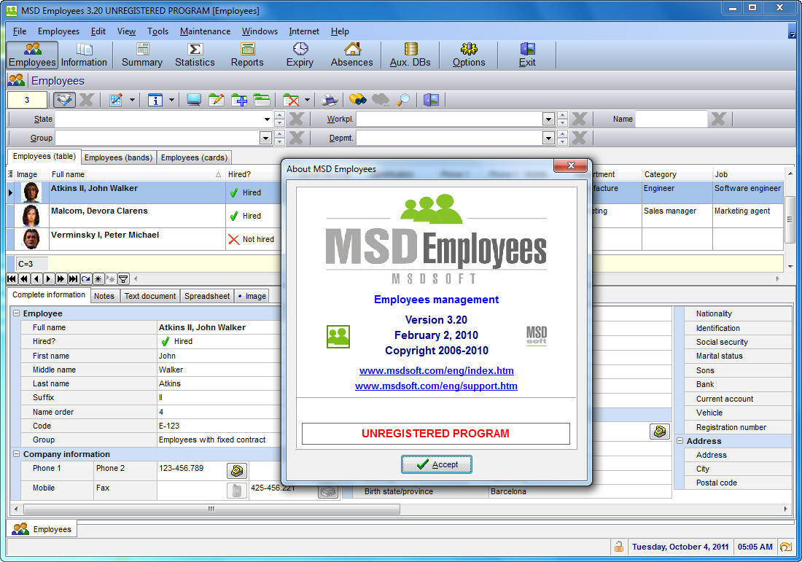Viewport: 802px width, 562px height.
Task: Open dropdown arrow next to grid edit icon
Action: point(132,100)
